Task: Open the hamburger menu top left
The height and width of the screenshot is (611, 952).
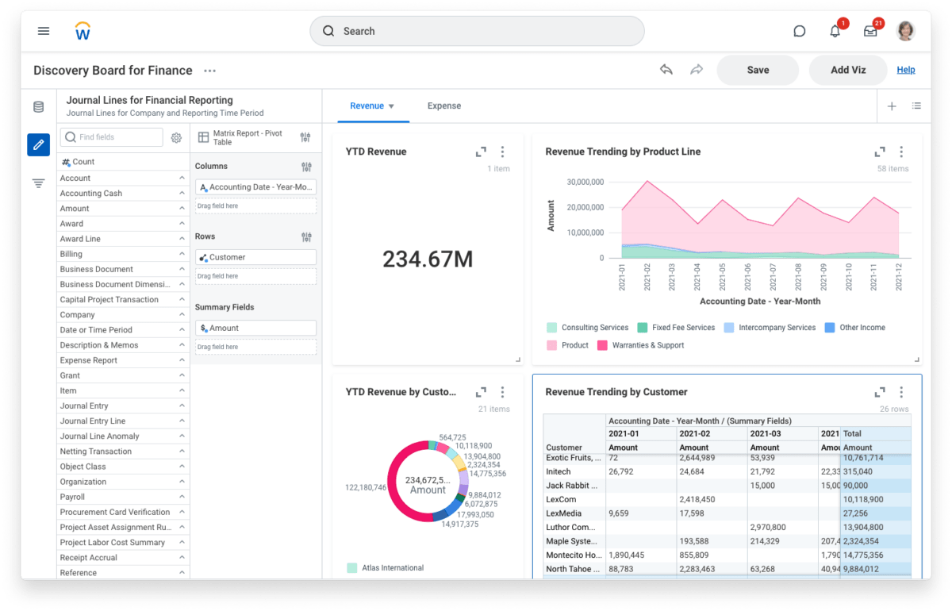Action: click(x=44, y=31)
